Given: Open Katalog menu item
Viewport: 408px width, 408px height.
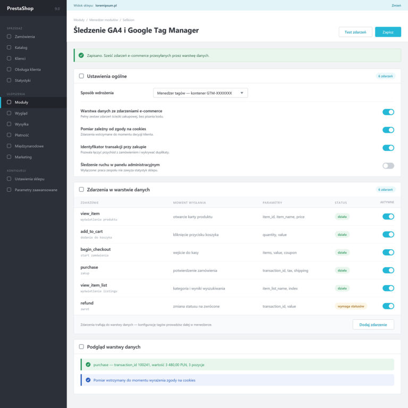Looking at the screenshot, I should [x=33, y=47].
